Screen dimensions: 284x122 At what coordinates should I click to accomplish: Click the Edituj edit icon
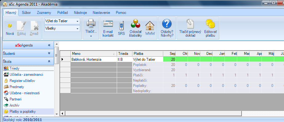(21, 26)
